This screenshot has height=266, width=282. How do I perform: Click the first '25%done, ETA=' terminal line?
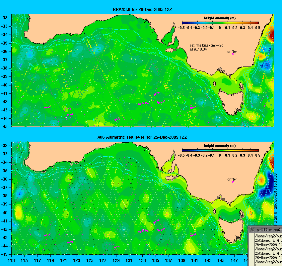click(268, 240)
